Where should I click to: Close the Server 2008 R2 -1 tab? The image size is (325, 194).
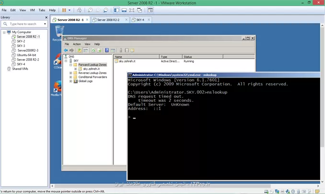(x=87, y=20)
